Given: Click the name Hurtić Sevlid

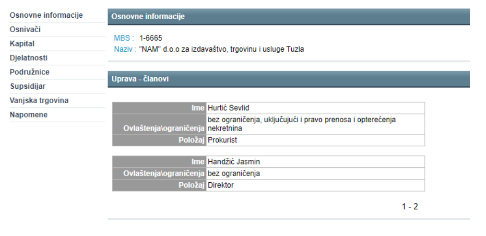Looking at the screenshot, I should tap(228, 108).
